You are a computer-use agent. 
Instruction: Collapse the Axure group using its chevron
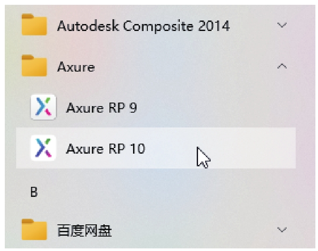pyautogui.click(x=282, y=66)
